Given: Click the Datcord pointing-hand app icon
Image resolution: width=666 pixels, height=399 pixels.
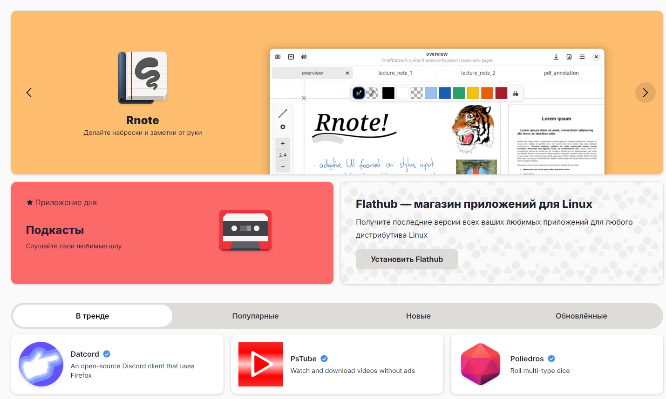Looking at the screenshot, I should pyautogui.click(x=41, y=364).
